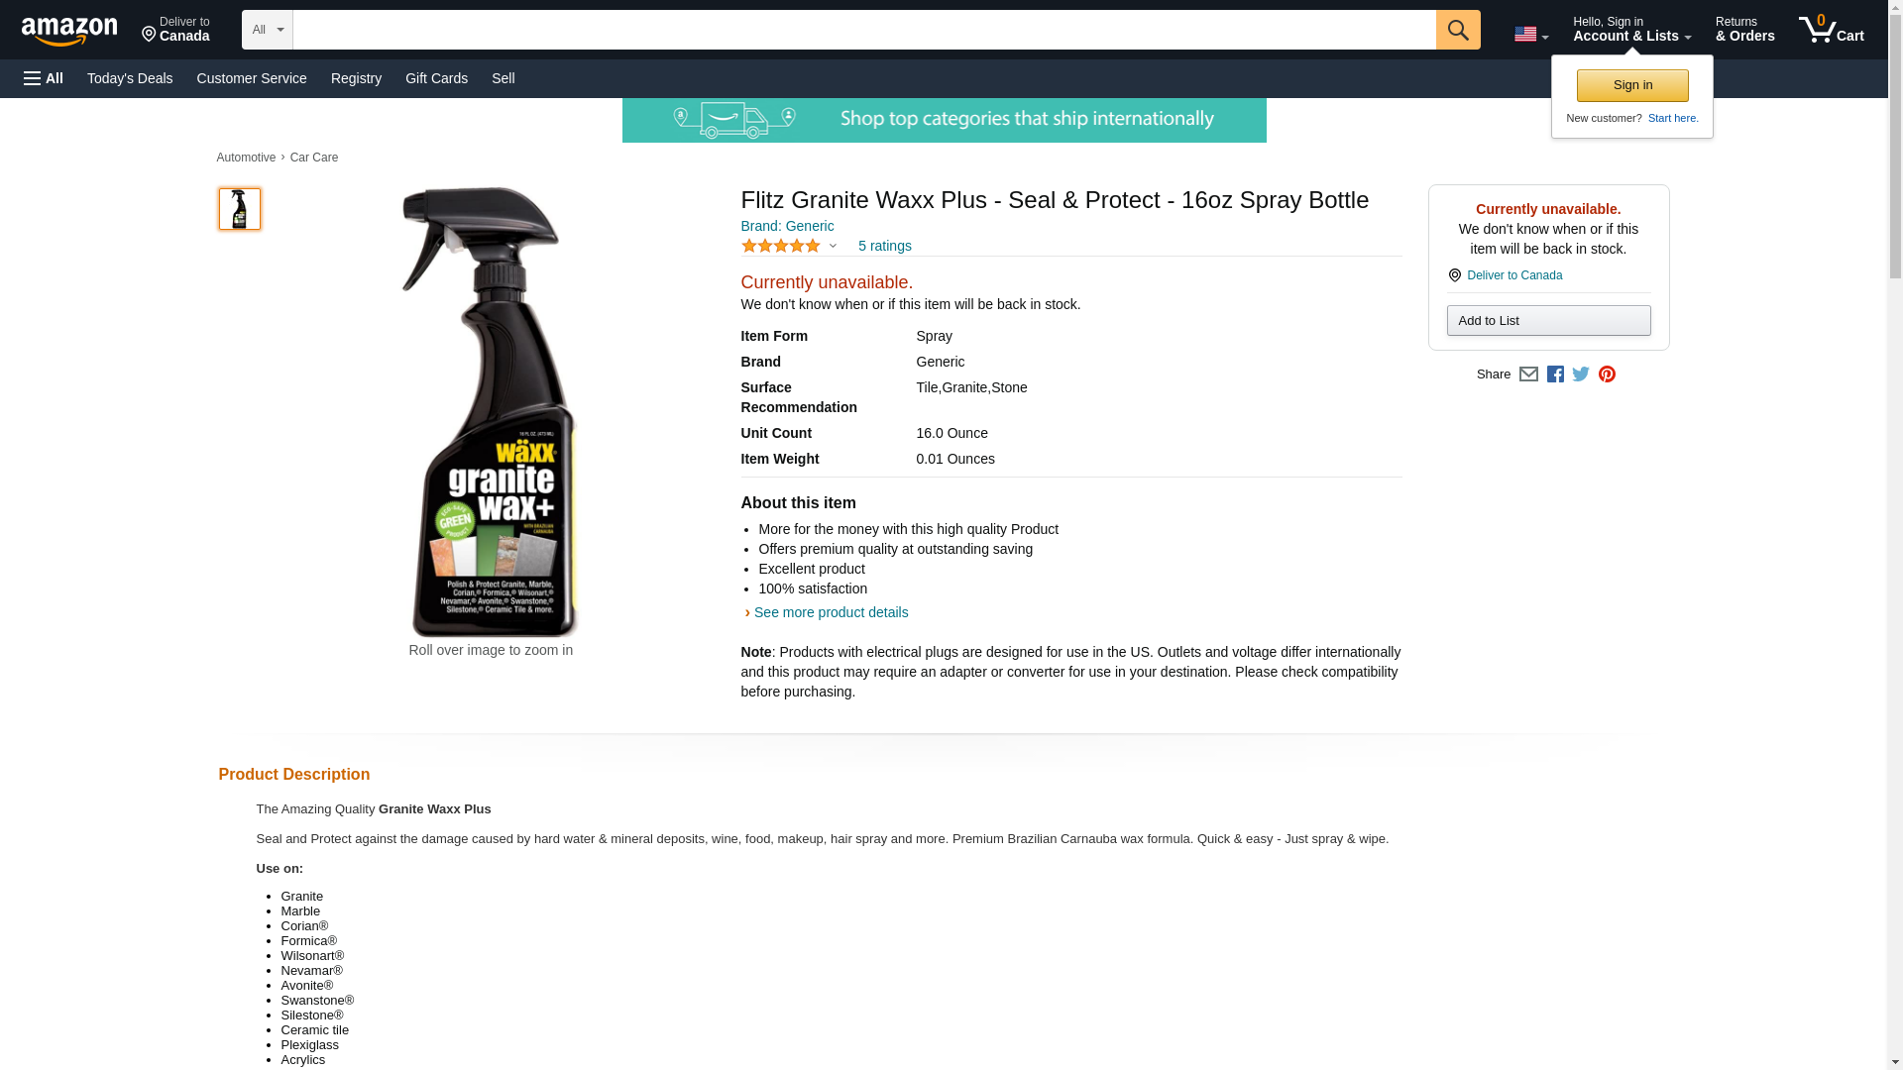Viewport: 1903px width, 1070px height.
Task: Go to Customer Service
Action: 252,78
